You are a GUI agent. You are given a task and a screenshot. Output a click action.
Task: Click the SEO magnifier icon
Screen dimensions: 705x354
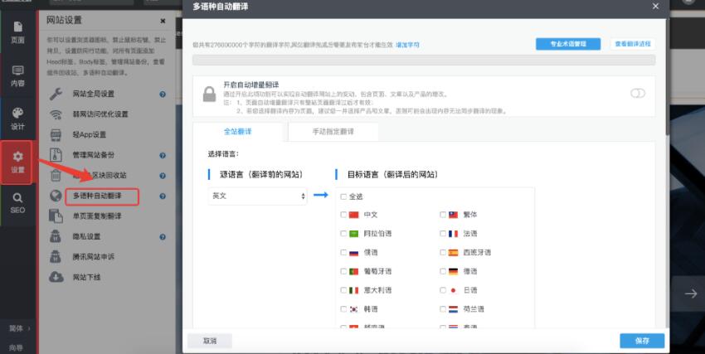coord(17,202)
